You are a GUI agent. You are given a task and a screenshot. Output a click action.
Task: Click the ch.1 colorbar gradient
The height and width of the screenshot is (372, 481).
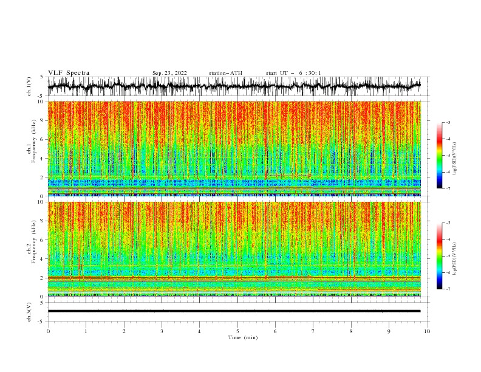440,156
